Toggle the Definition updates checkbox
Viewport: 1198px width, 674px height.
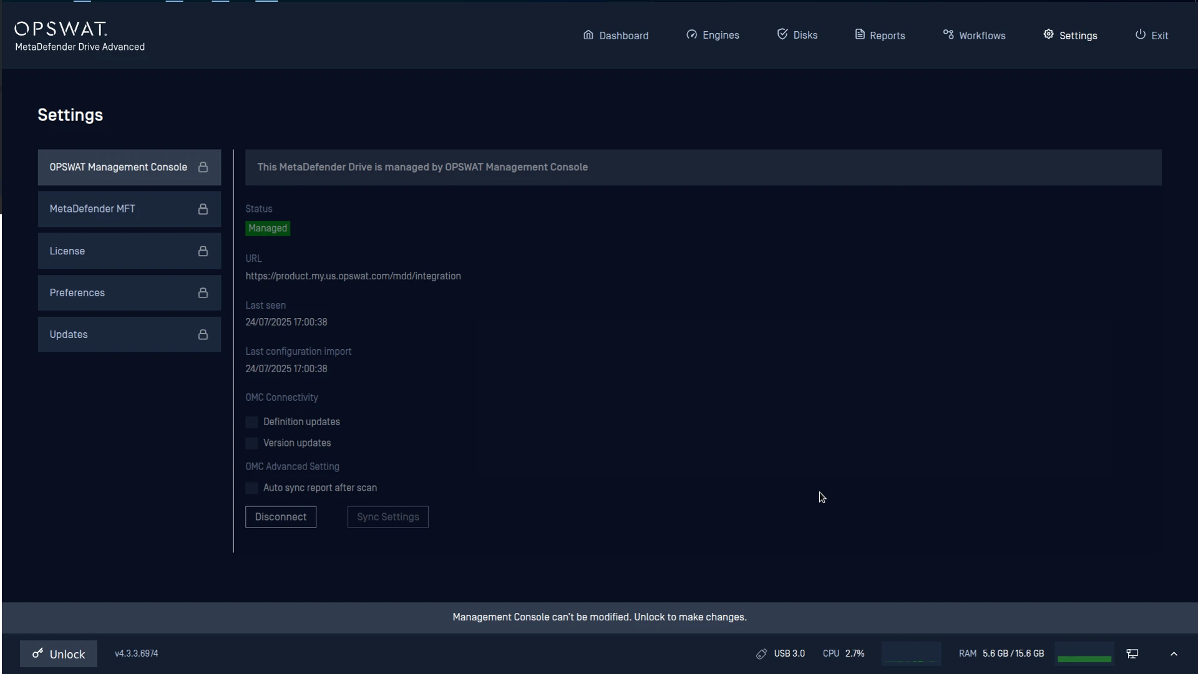click(x=251, y=423)
